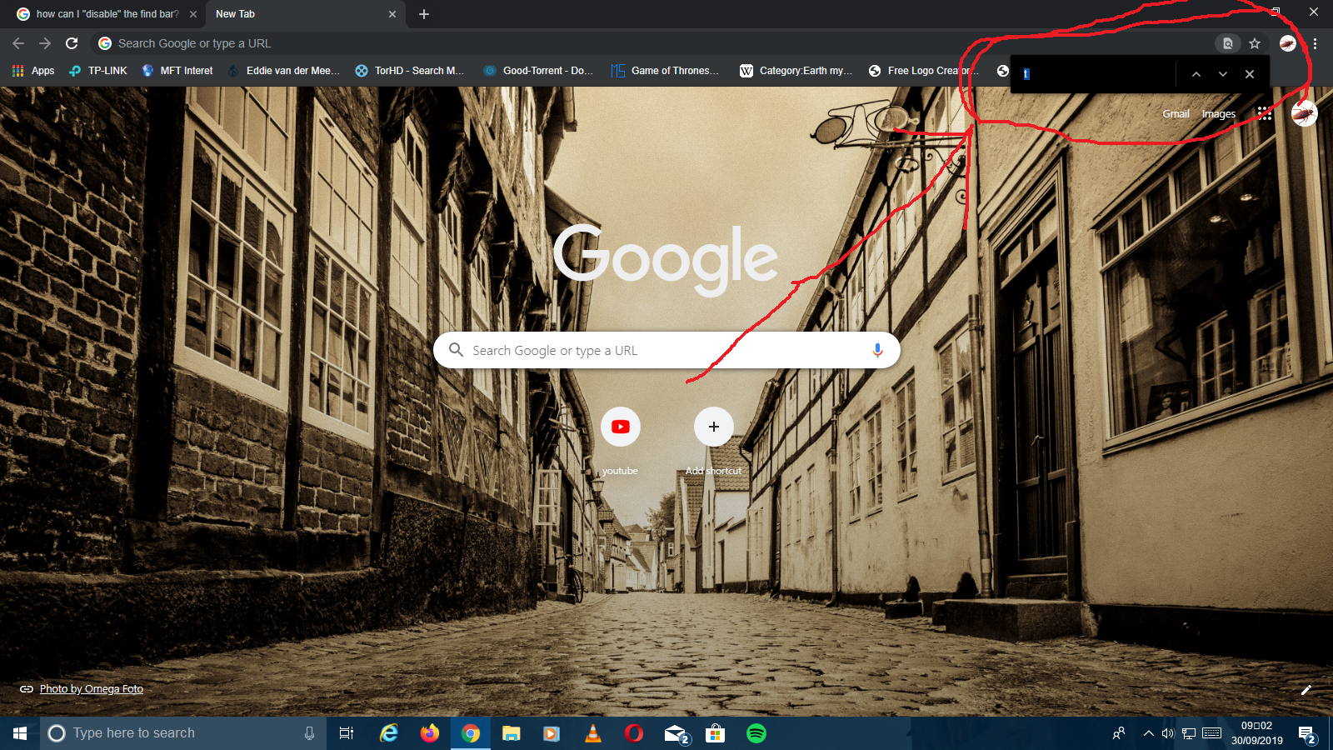This screenshot has height=750, width=1333.
Task: Open the Google apps grid
Action: point(1265,113)
